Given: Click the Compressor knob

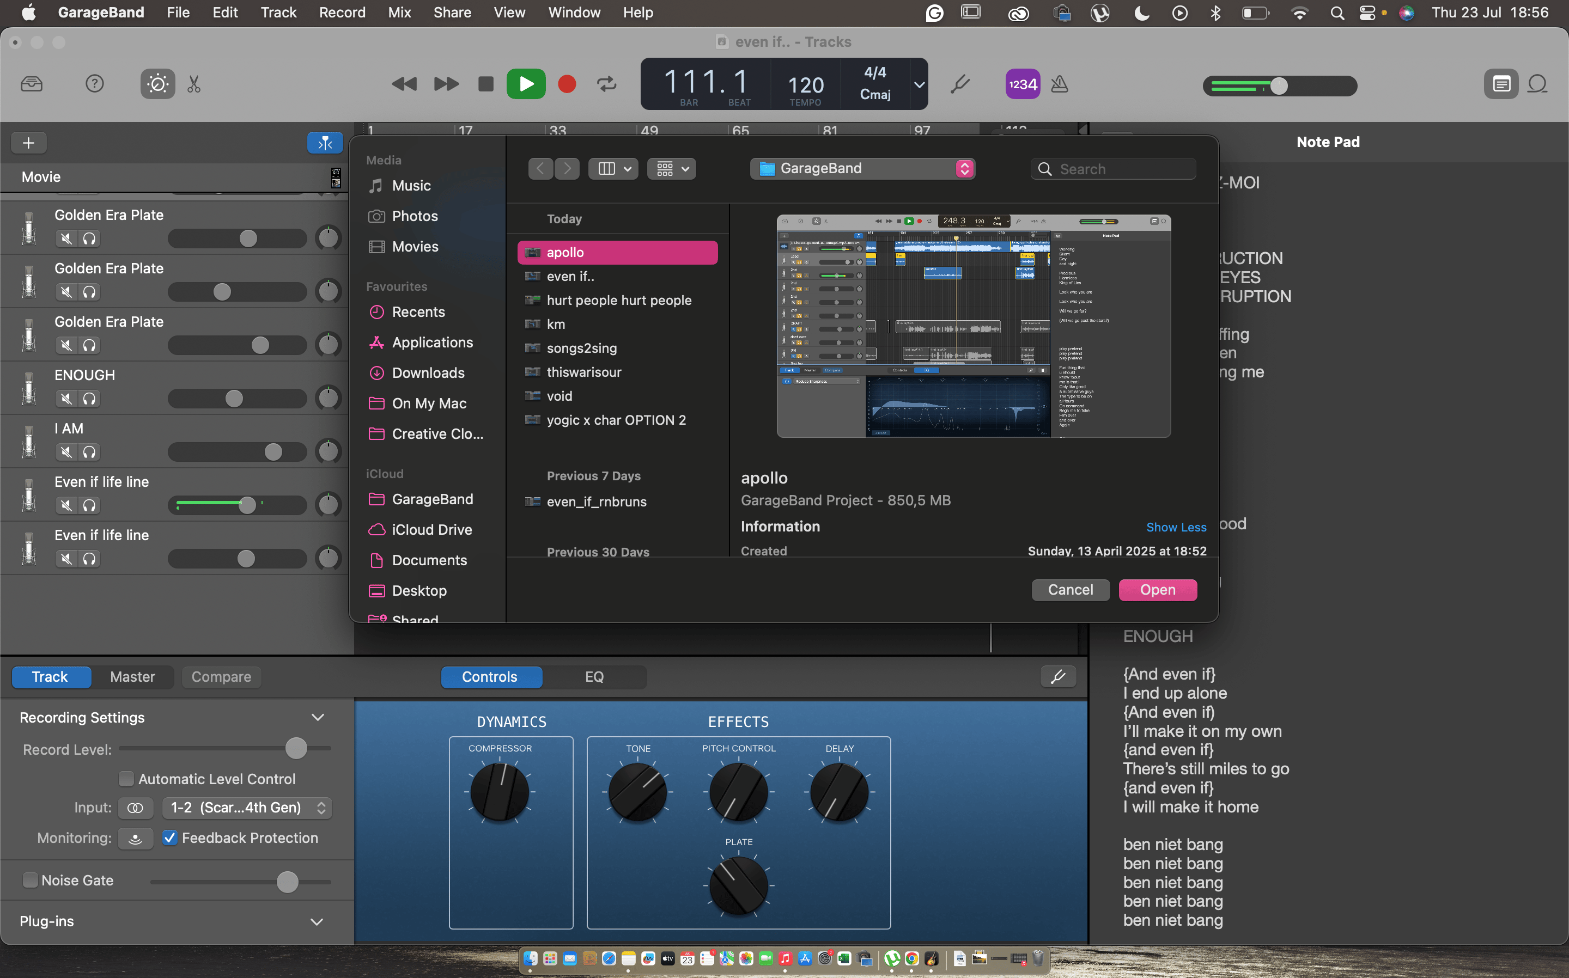Looking at the screenshot, I should pyautogui.click(x=500, y=792).
